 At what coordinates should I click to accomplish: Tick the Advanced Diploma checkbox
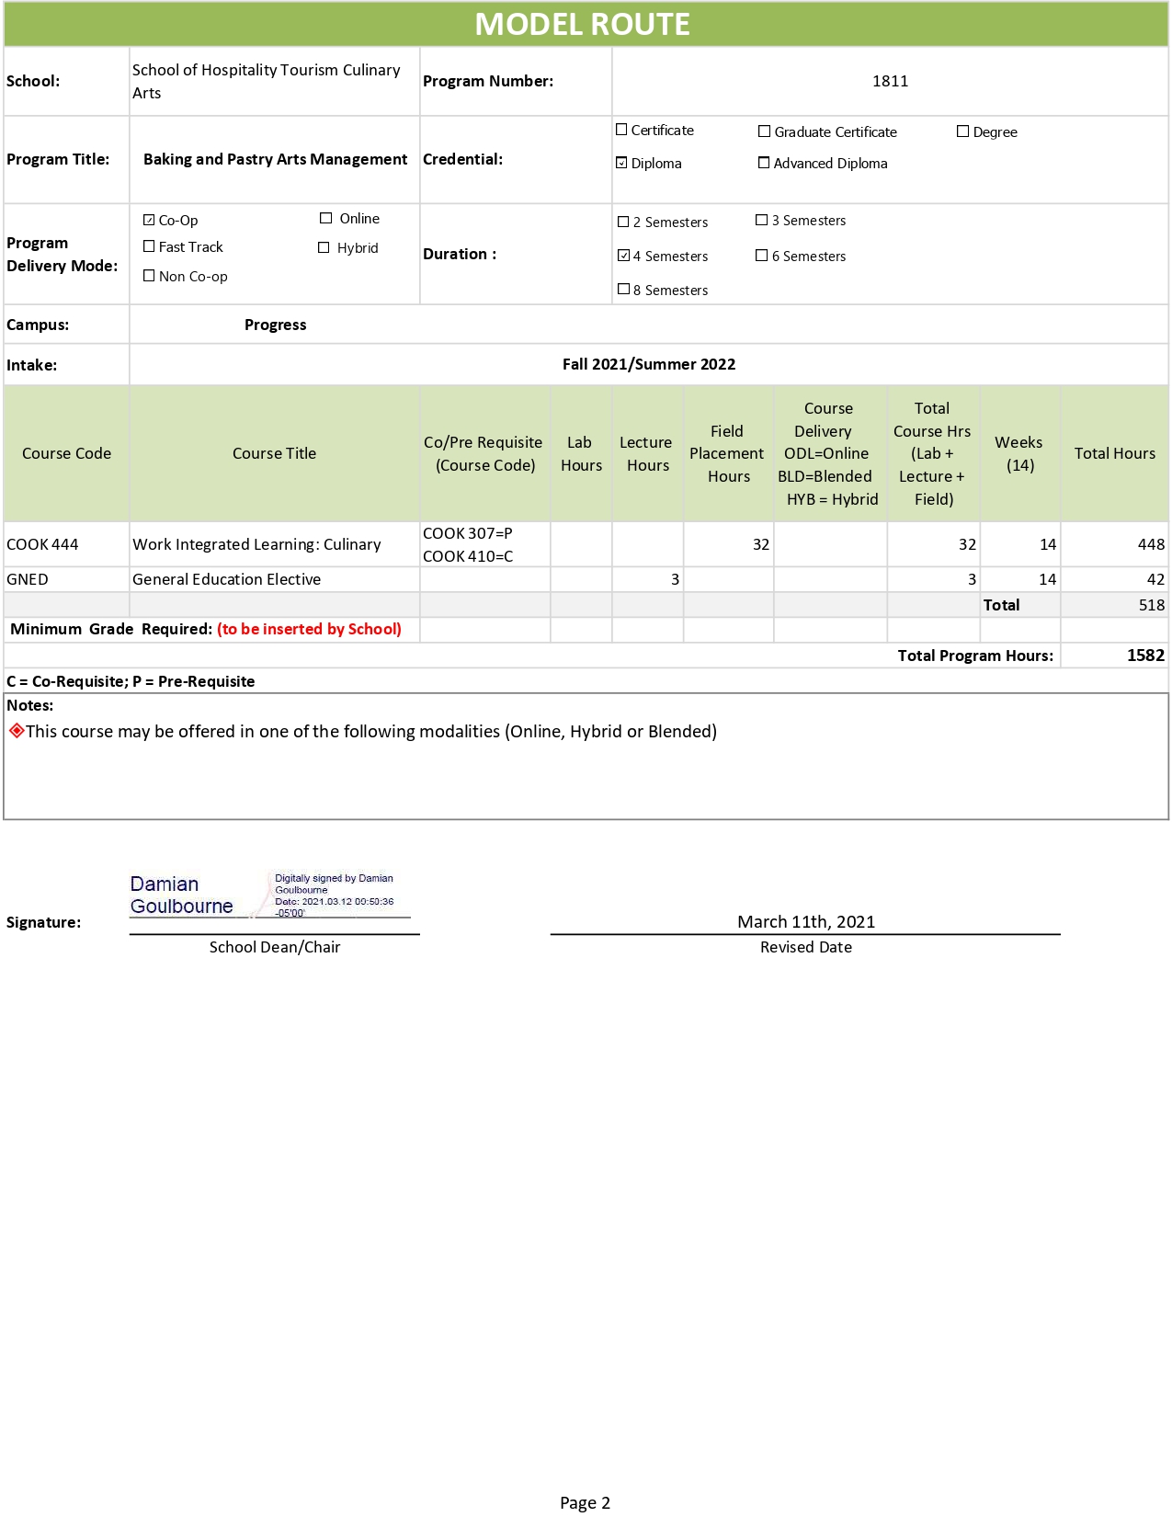(764, 163)
